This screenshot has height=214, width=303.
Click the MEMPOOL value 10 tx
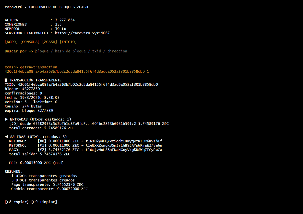[61, 29]
